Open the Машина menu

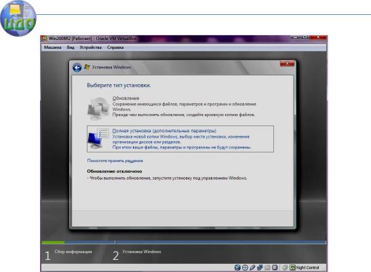point(52,47)
